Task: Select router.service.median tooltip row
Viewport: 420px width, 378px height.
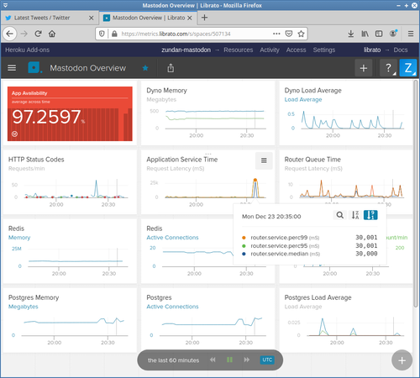Action: [x=309, y=254]
